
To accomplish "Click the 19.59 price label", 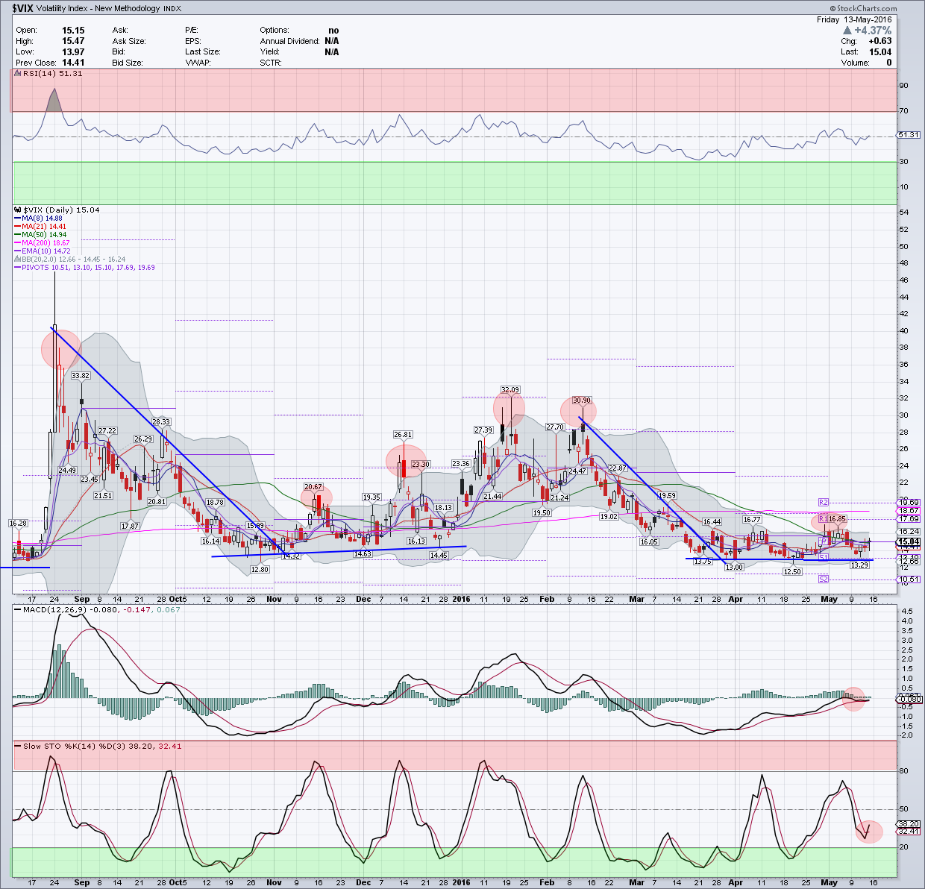I will [667, 495].
